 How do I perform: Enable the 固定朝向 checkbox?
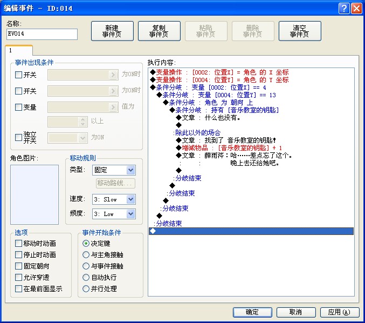(18, 266)
